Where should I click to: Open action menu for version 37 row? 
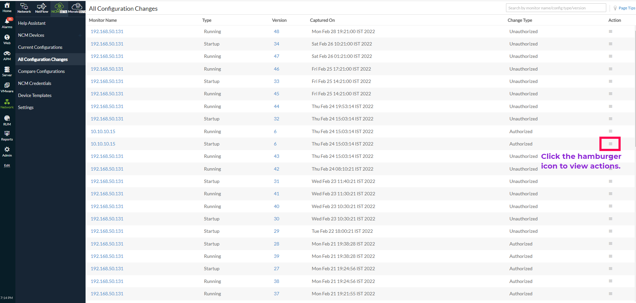pyautogui.click(x=610, y=294)
